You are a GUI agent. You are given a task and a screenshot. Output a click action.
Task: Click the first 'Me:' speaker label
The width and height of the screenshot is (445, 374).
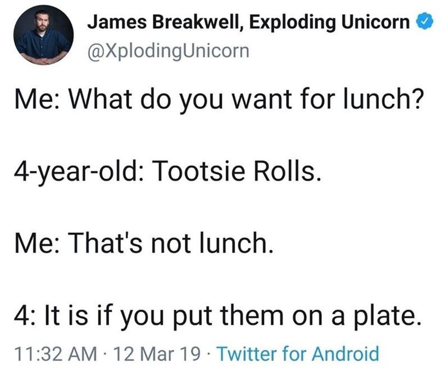37,99
